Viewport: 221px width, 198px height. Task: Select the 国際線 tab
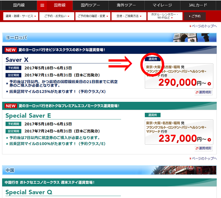coord(60,5)
